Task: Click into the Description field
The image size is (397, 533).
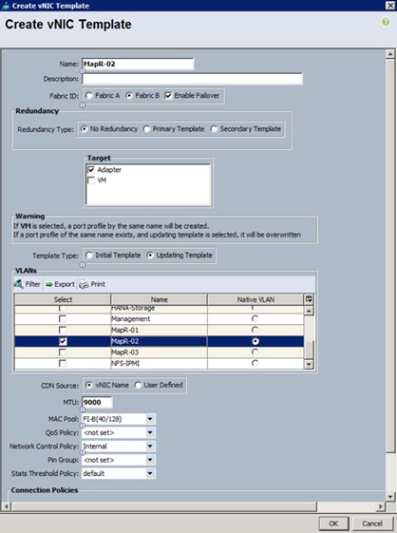Action: 192,79
